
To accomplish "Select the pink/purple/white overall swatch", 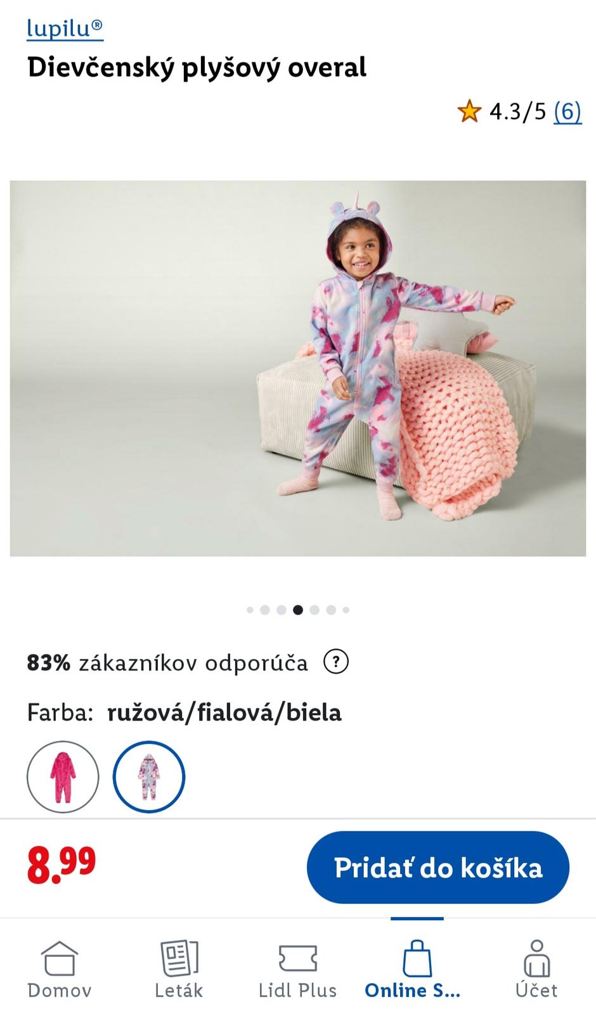I will (x=149, y=777).
